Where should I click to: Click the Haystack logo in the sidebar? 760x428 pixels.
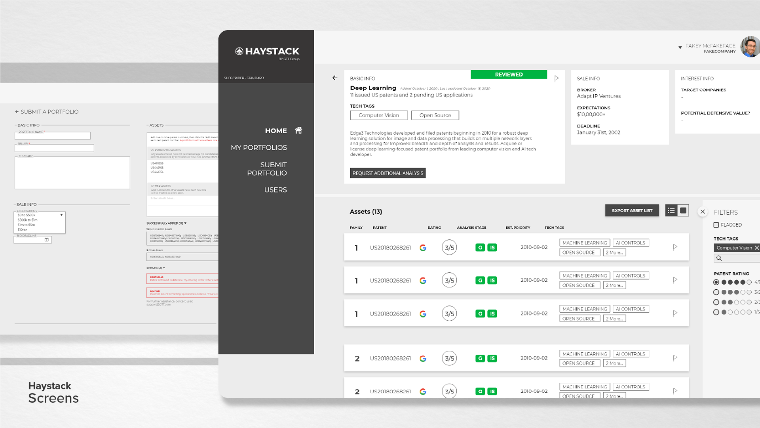click(x=267, y=53)
